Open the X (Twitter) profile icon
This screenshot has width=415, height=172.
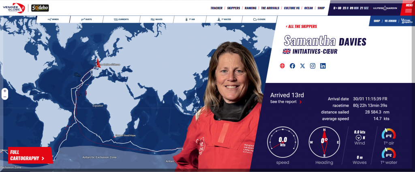click(302, 66)
